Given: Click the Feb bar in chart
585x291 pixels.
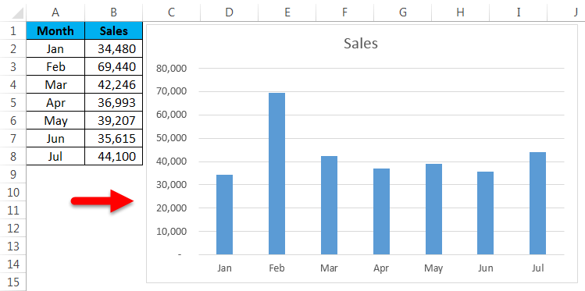Looking at the screenshot, I should coord(276,174).
